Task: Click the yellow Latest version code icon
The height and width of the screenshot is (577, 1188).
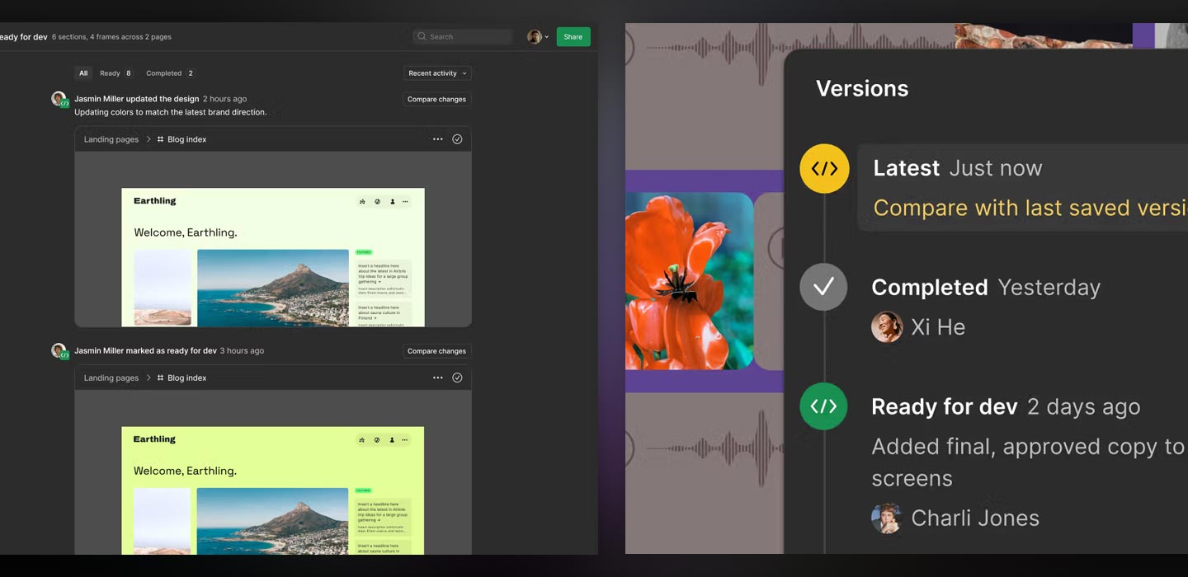Action: coord(824,169)
